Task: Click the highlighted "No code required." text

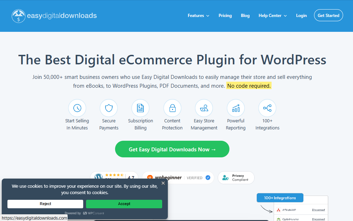Action: (x=249, y=86)
